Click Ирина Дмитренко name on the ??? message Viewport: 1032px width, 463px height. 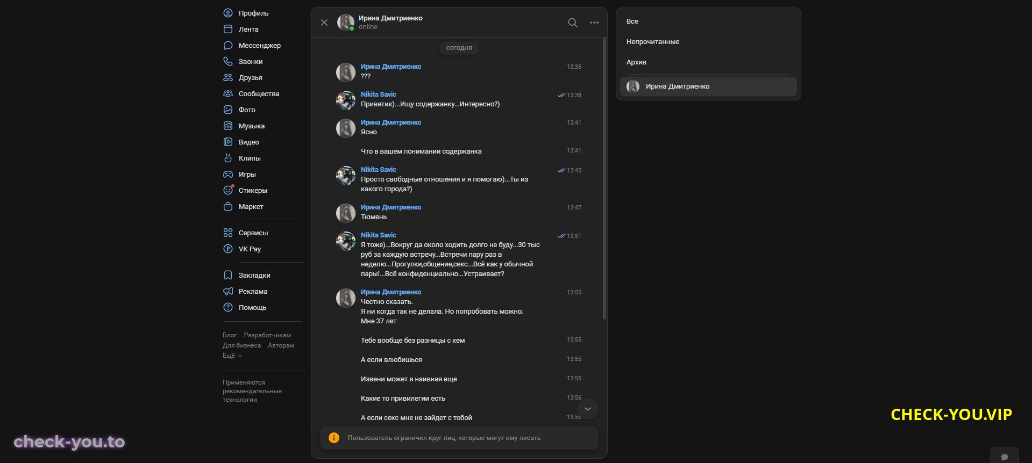coord(391,67)
